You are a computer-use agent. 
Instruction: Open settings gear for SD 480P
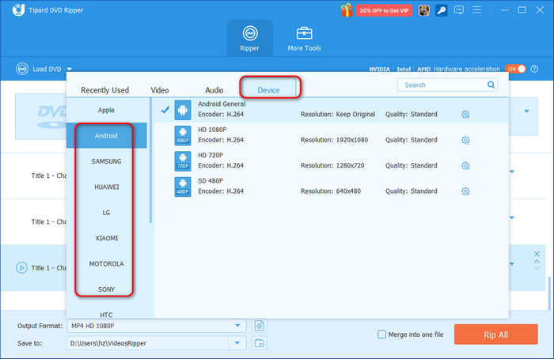[x=465, y=191]
